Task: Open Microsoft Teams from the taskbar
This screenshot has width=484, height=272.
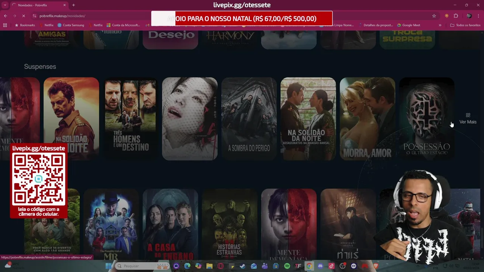Action: pos(264,266)
